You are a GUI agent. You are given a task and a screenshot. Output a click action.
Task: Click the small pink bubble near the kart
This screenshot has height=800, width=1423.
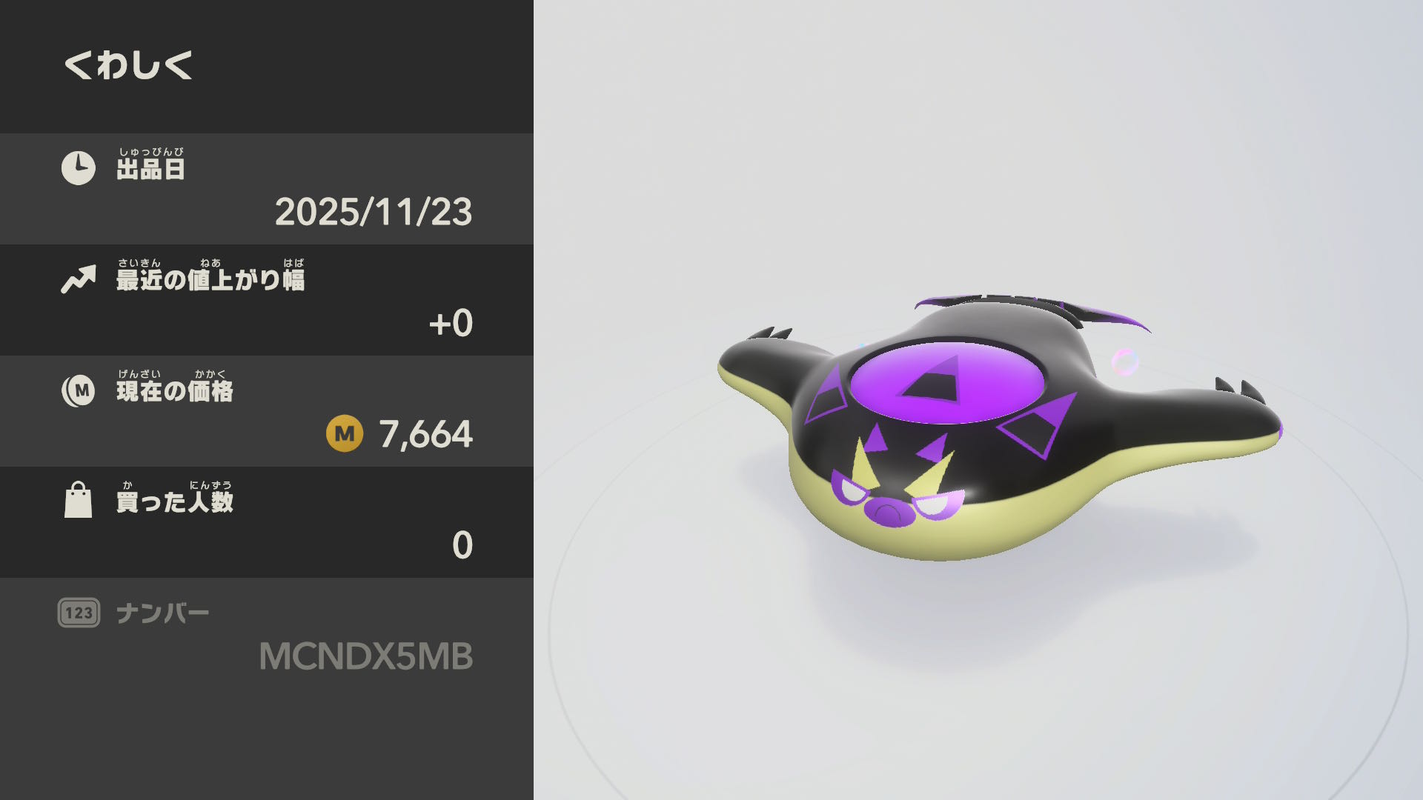1124,362
